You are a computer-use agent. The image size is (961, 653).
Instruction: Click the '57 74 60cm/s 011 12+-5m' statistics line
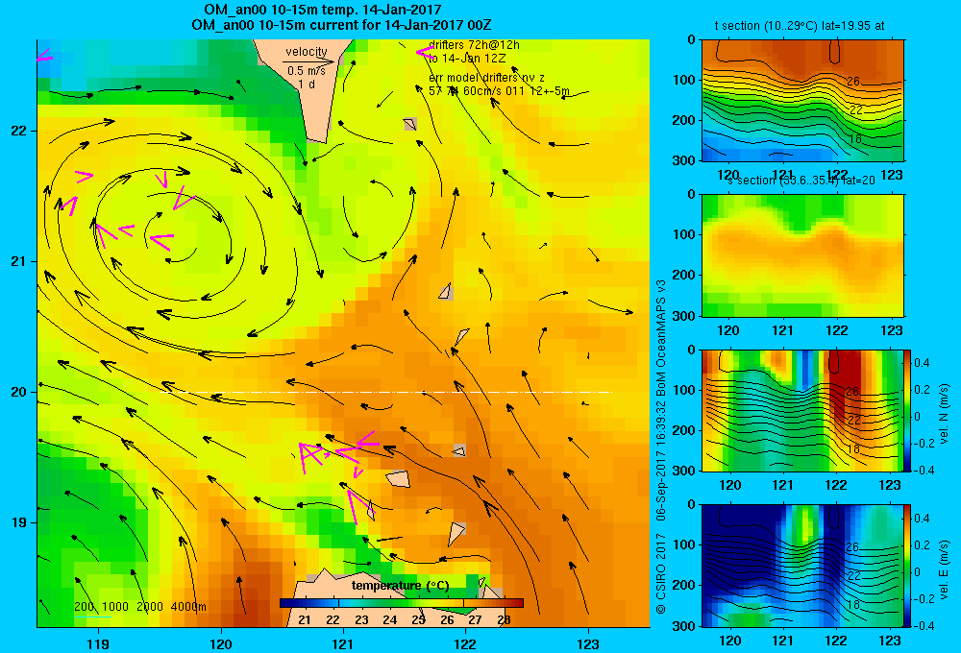point(499,91)
